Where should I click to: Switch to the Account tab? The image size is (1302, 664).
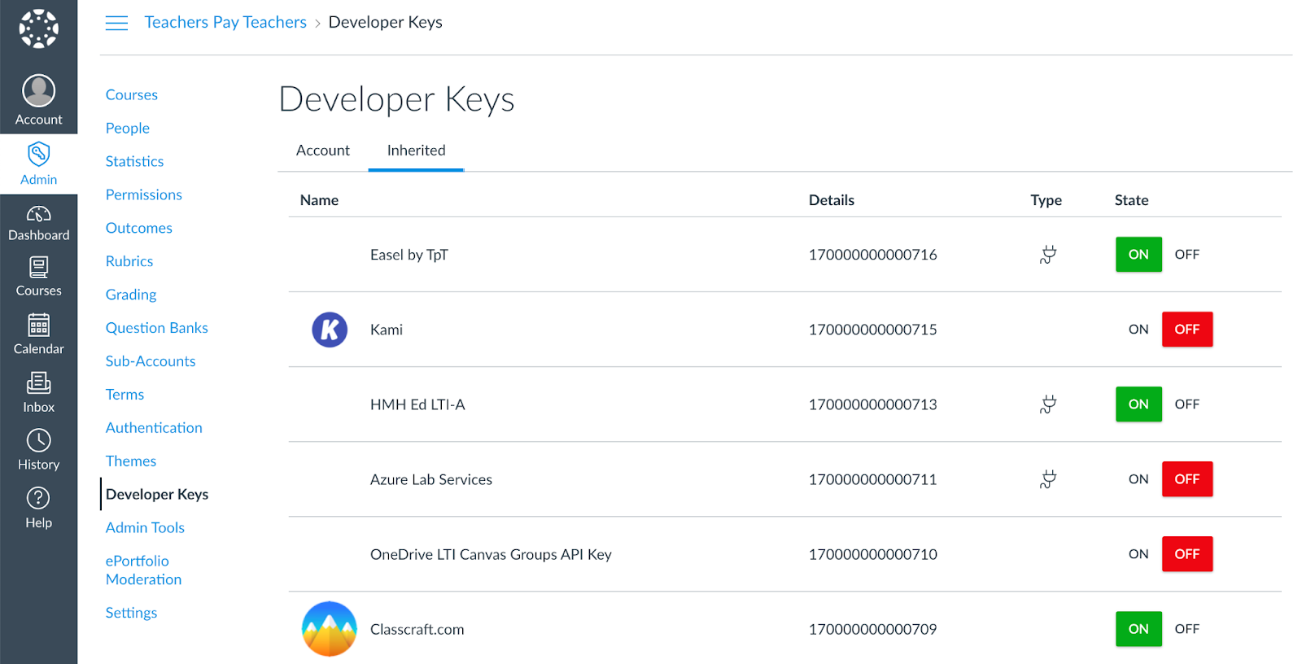[323, 151]
